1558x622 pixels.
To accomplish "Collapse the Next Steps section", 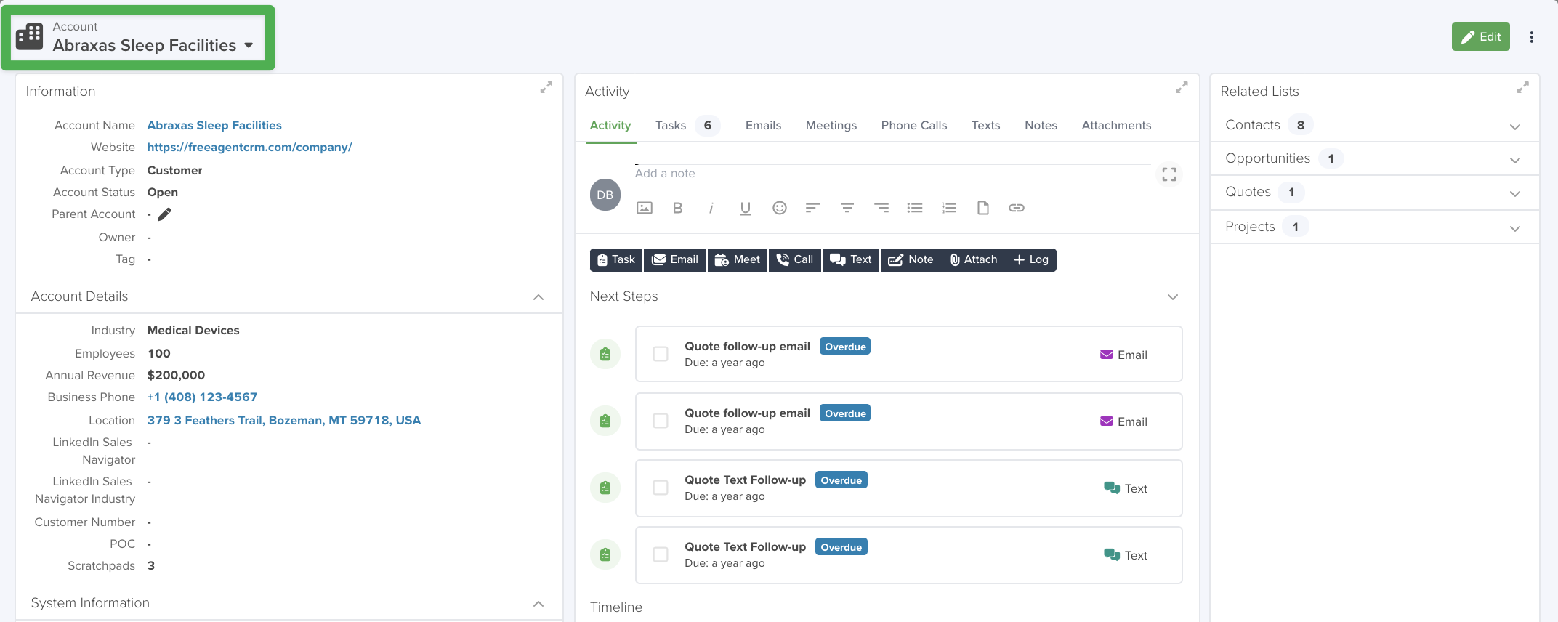I will pos(1173,297).
